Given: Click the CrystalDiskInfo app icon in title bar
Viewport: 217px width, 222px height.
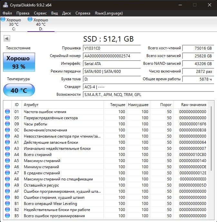Looking at the screenshot, I should click(x=5, y=5).
